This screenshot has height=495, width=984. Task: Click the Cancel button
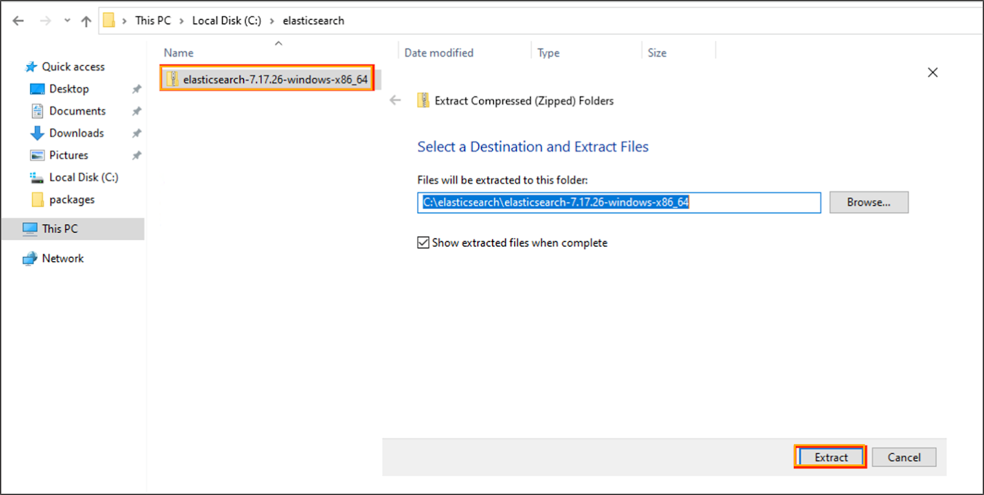tap(903, 457)
